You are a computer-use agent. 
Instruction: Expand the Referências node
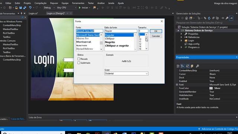point(181,37)
